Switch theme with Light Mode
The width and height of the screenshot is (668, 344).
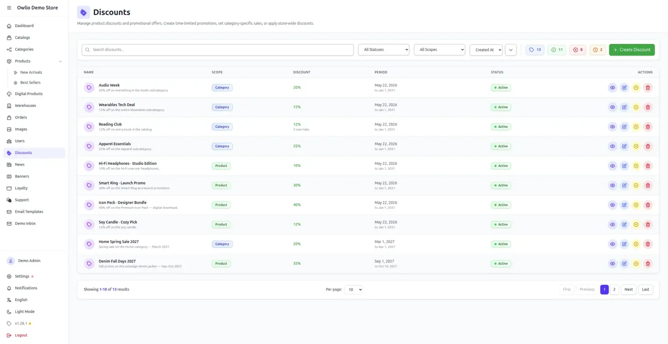34,312
